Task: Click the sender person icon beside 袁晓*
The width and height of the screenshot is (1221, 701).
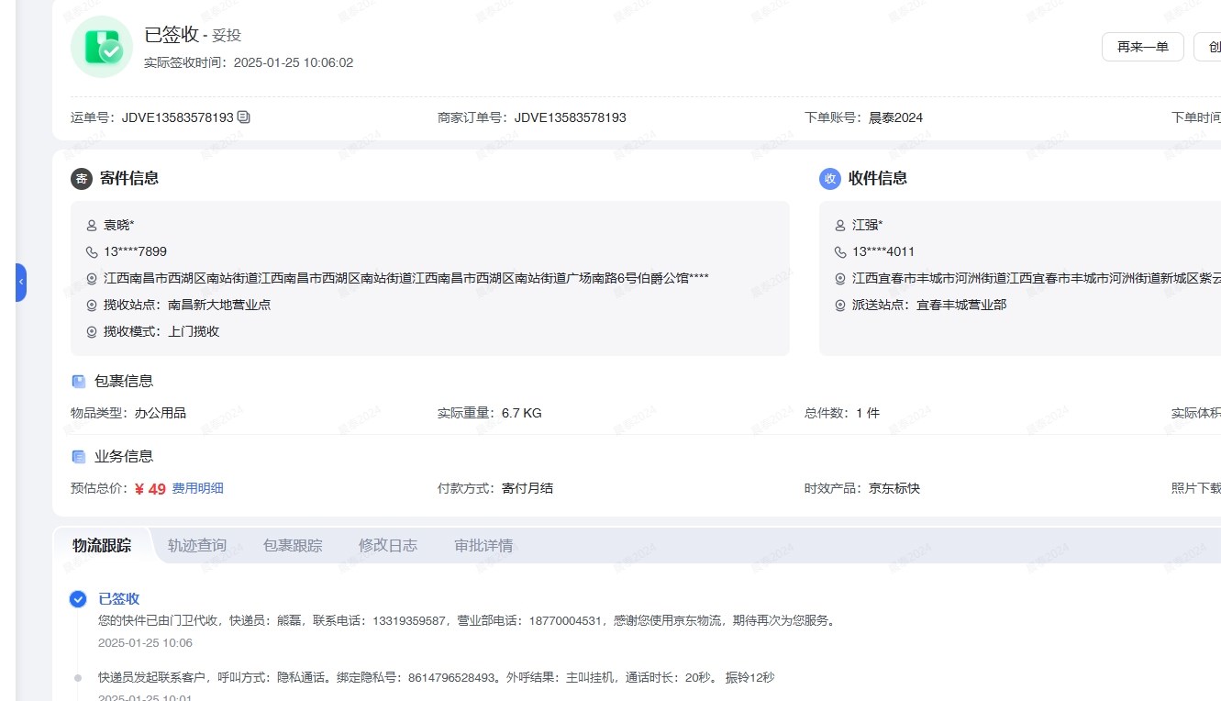Action: (x=92, y=226)
